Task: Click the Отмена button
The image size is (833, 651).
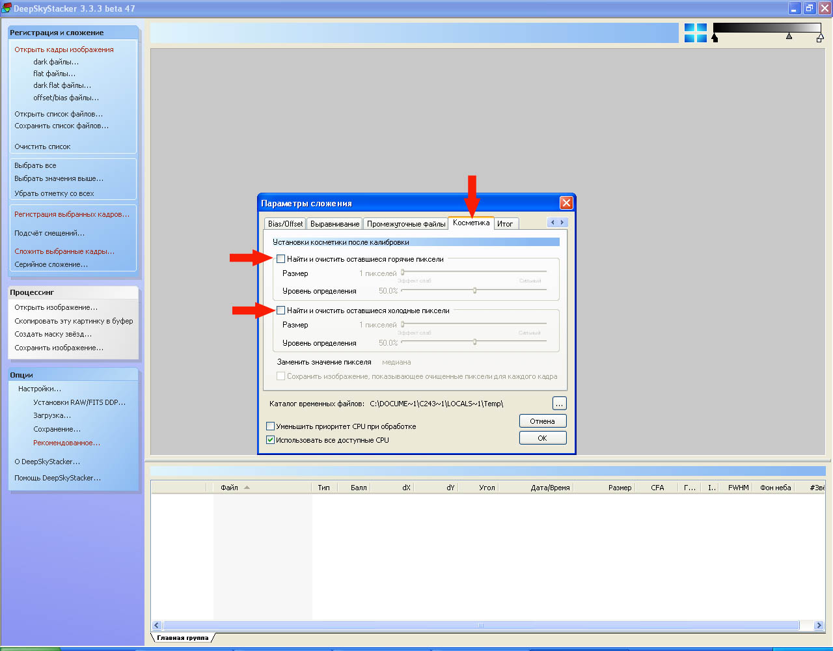Action: click(x=542, y=421)
